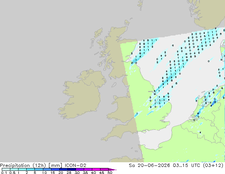225x174 pixels.
Task: Click the '50' legend scale value
Action: [110, 173]
